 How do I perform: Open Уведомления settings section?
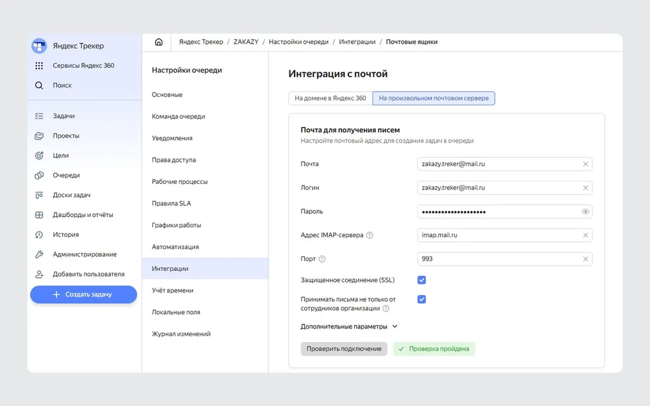(x=205, y=138)
